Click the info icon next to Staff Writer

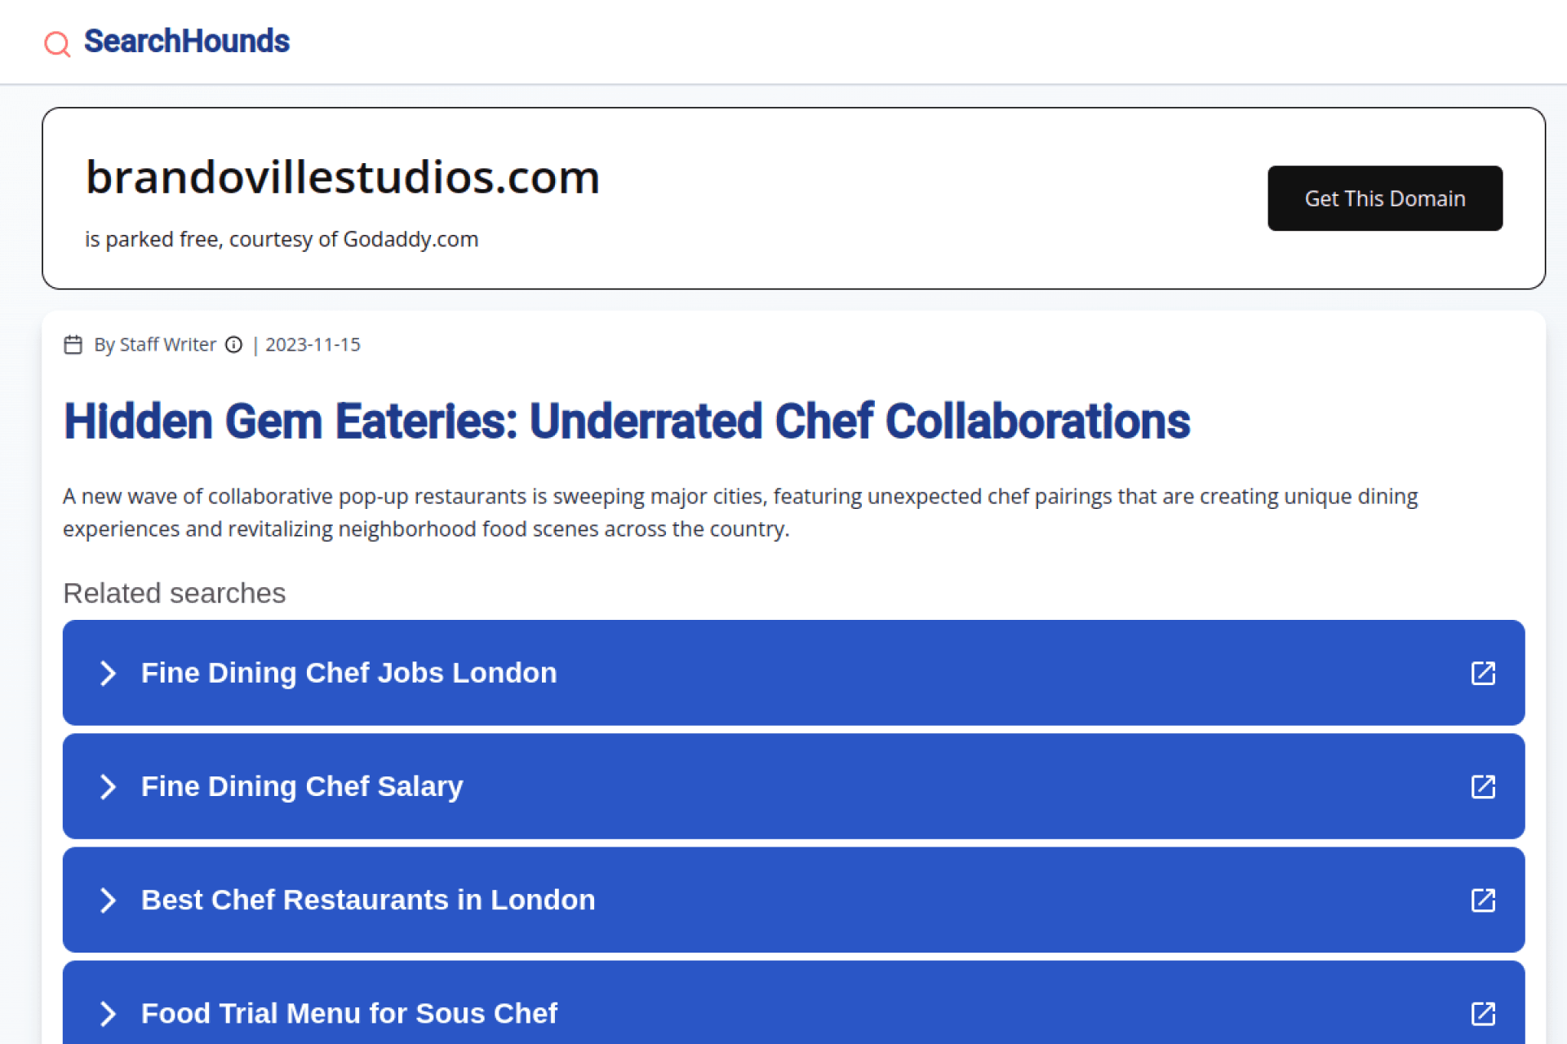tap(233, 345)
